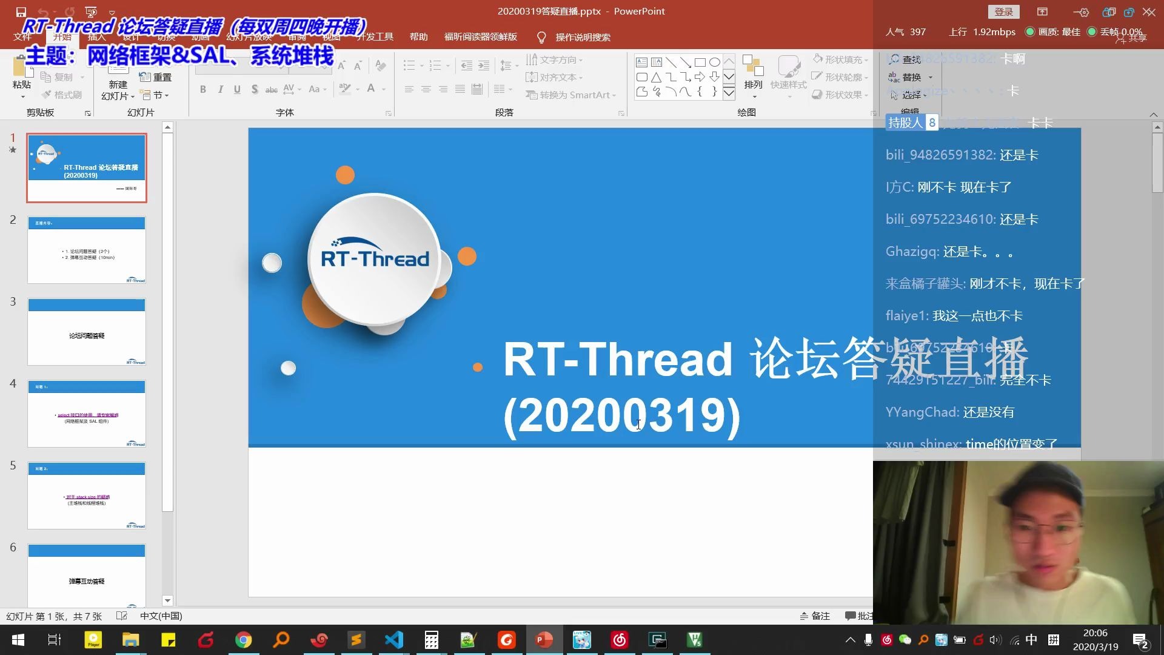The image size is (1164, 655).
Task: Click the text highlight color button
Action: pos(345,89)
